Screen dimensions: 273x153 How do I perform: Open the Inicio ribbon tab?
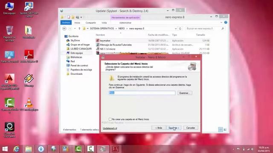(x=77, y=23)
